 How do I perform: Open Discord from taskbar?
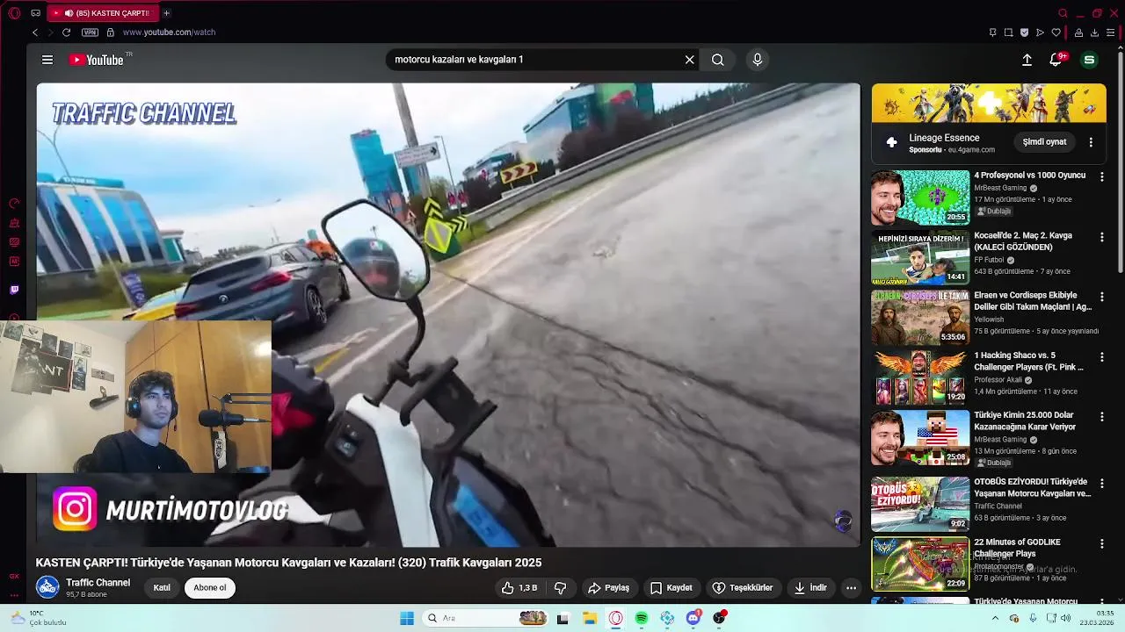[x=693, y=618]
